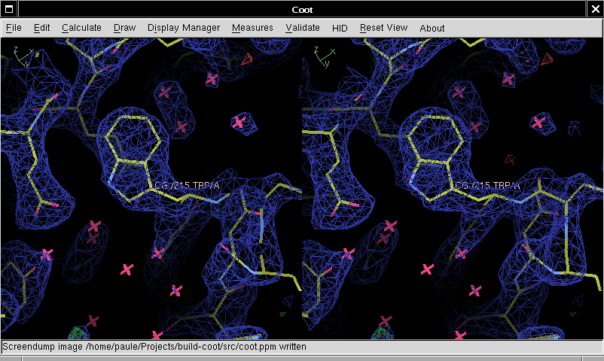Open the Validate menu
Screen dimensions: 604x361
point(303,28)
